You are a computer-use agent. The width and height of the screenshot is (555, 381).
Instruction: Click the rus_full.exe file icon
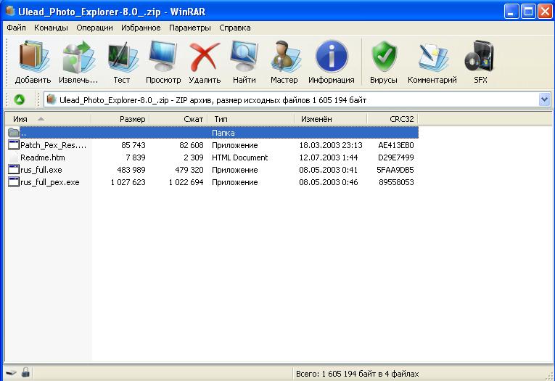click(14, 170)
